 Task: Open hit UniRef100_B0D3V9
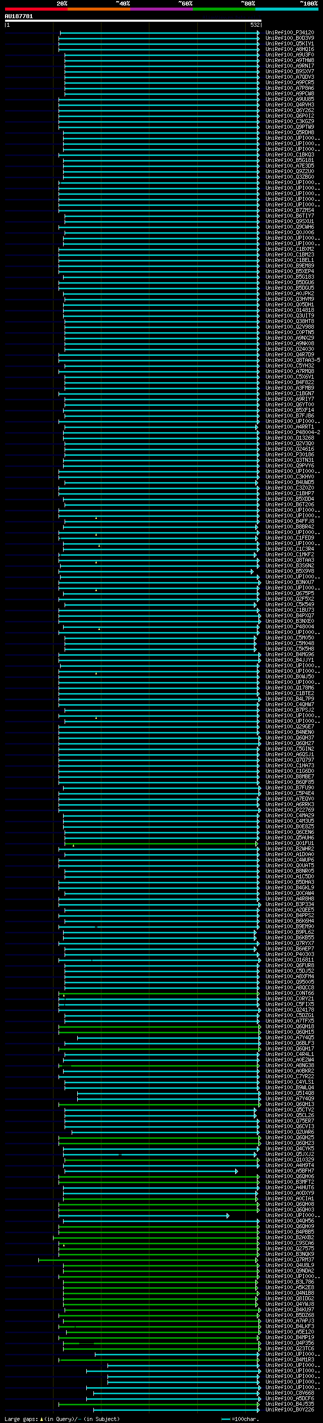point(290,38)
